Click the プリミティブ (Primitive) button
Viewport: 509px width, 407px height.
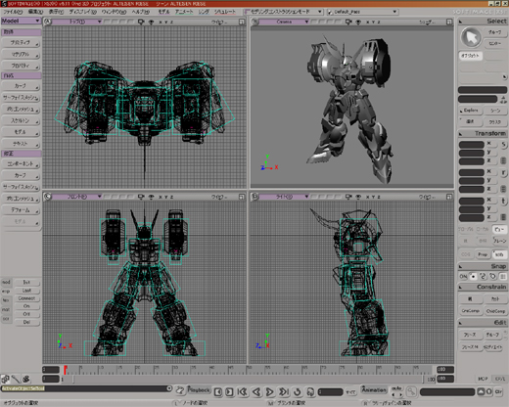[21, 43]
